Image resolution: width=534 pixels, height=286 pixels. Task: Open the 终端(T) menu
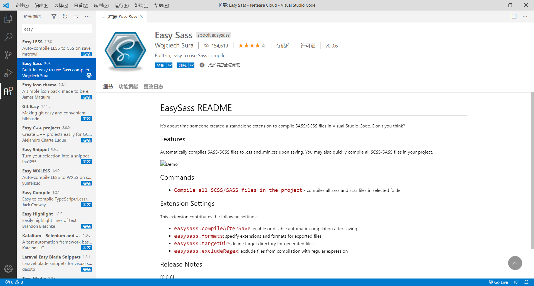(x=141, y=5)
